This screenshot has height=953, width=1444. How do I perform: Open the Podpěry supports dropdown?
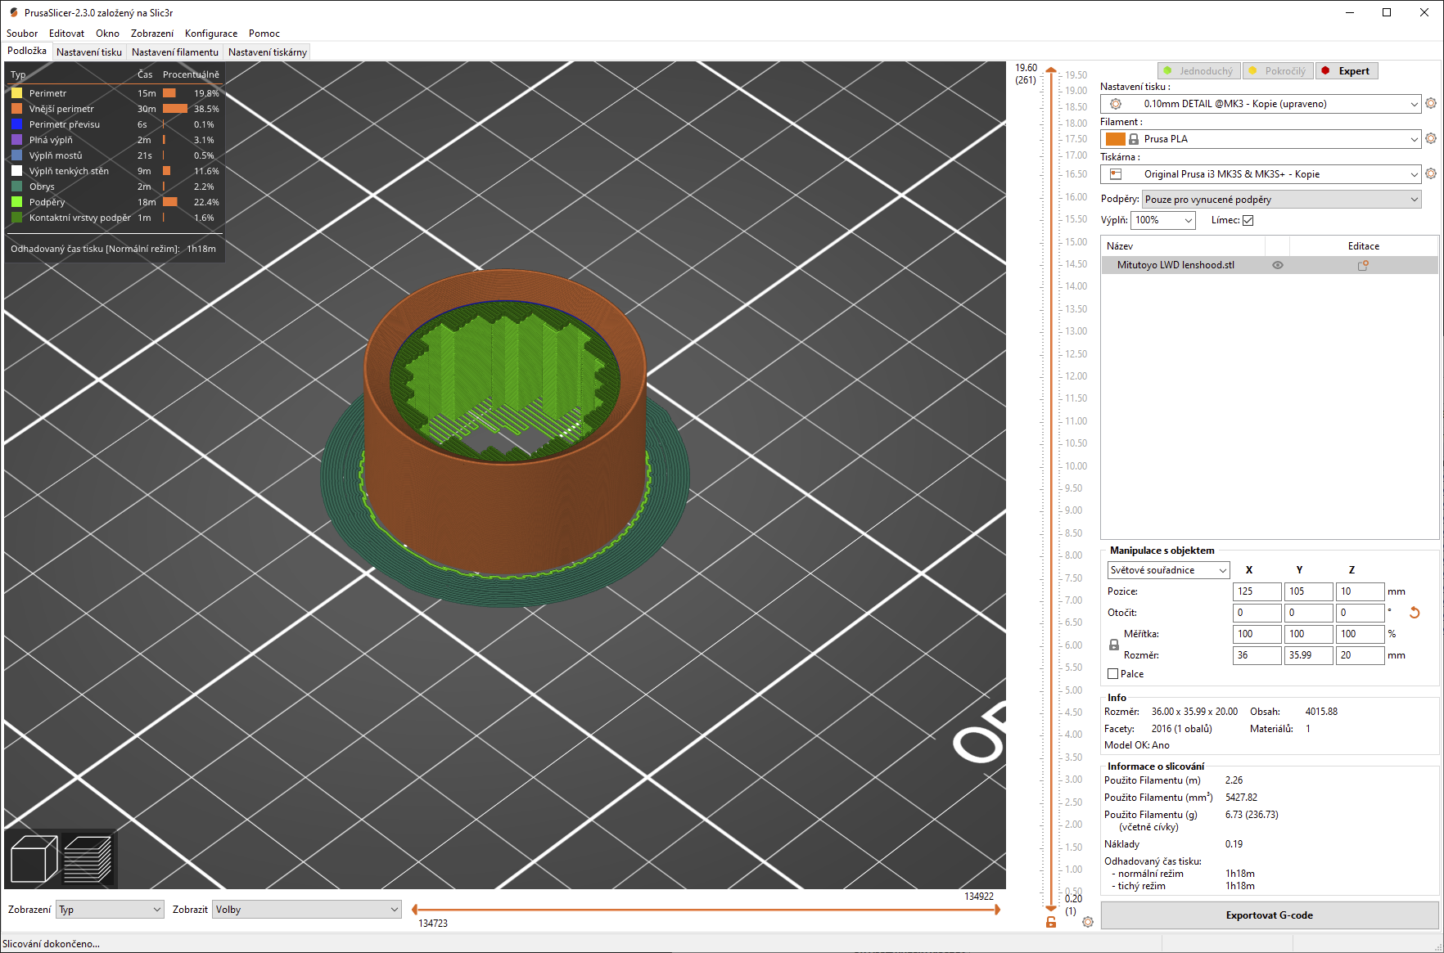pyautogui.click(x=1281, y=200)
